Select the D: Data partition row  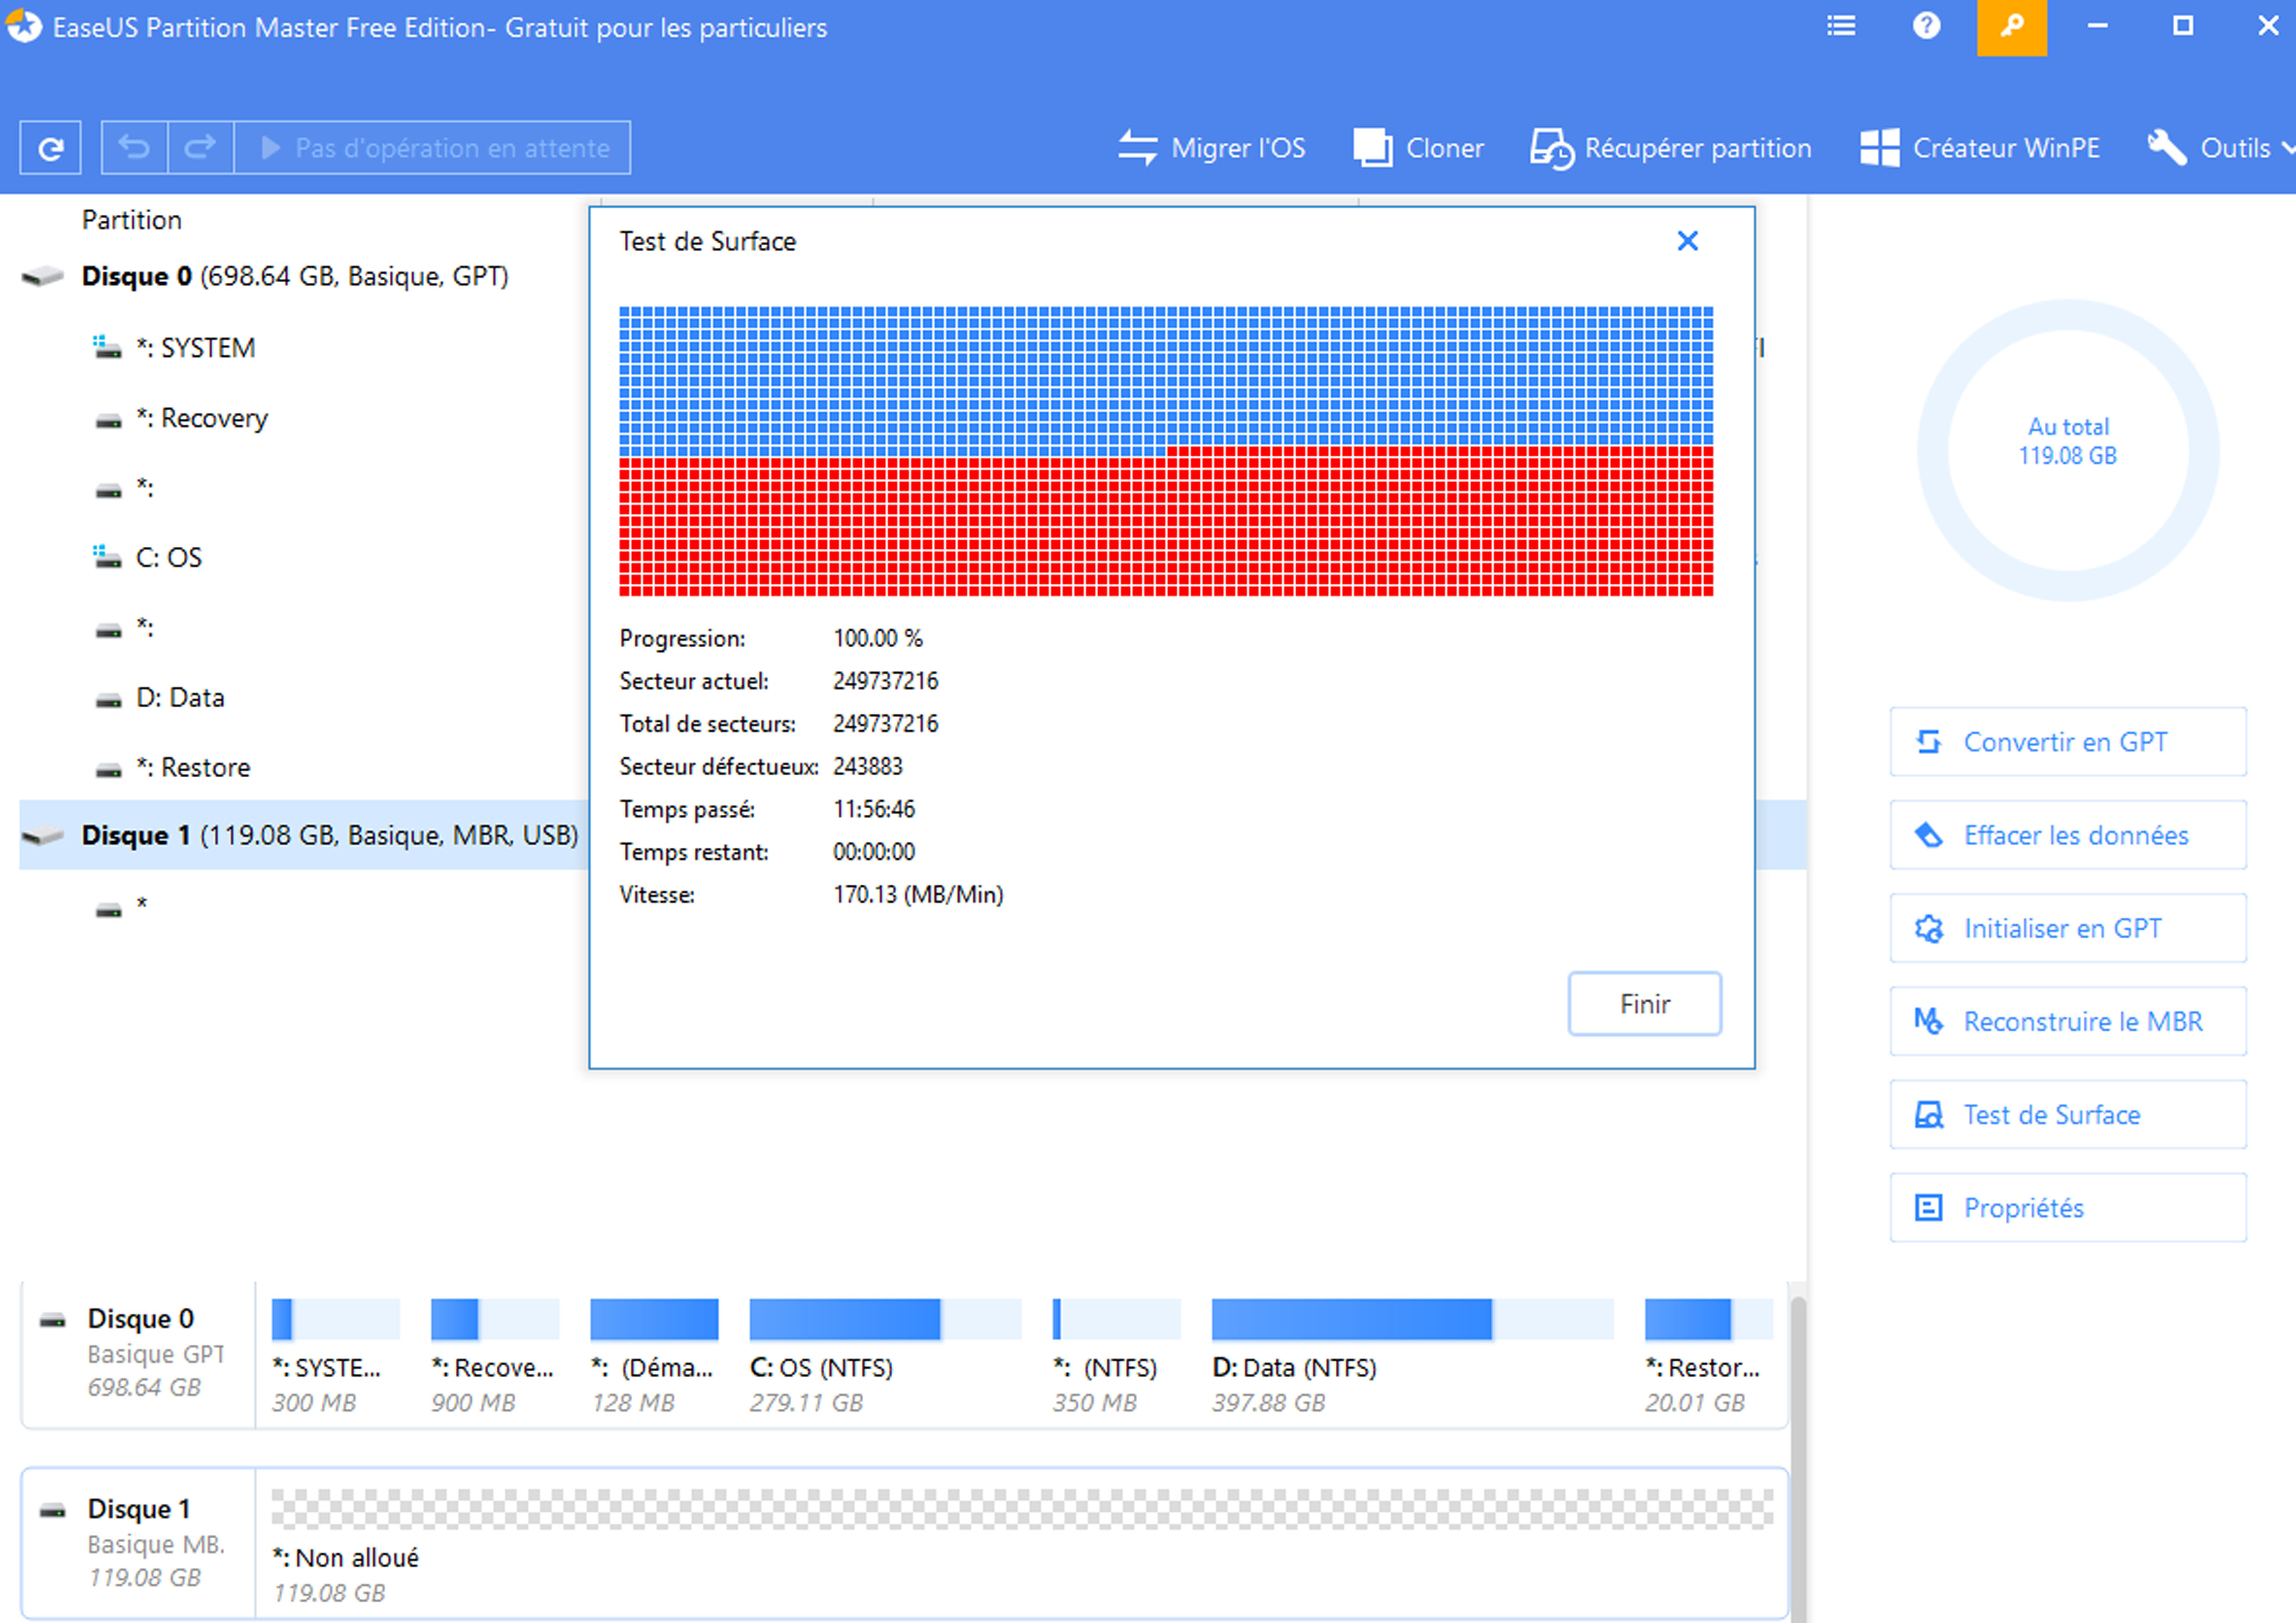[180, 698]
